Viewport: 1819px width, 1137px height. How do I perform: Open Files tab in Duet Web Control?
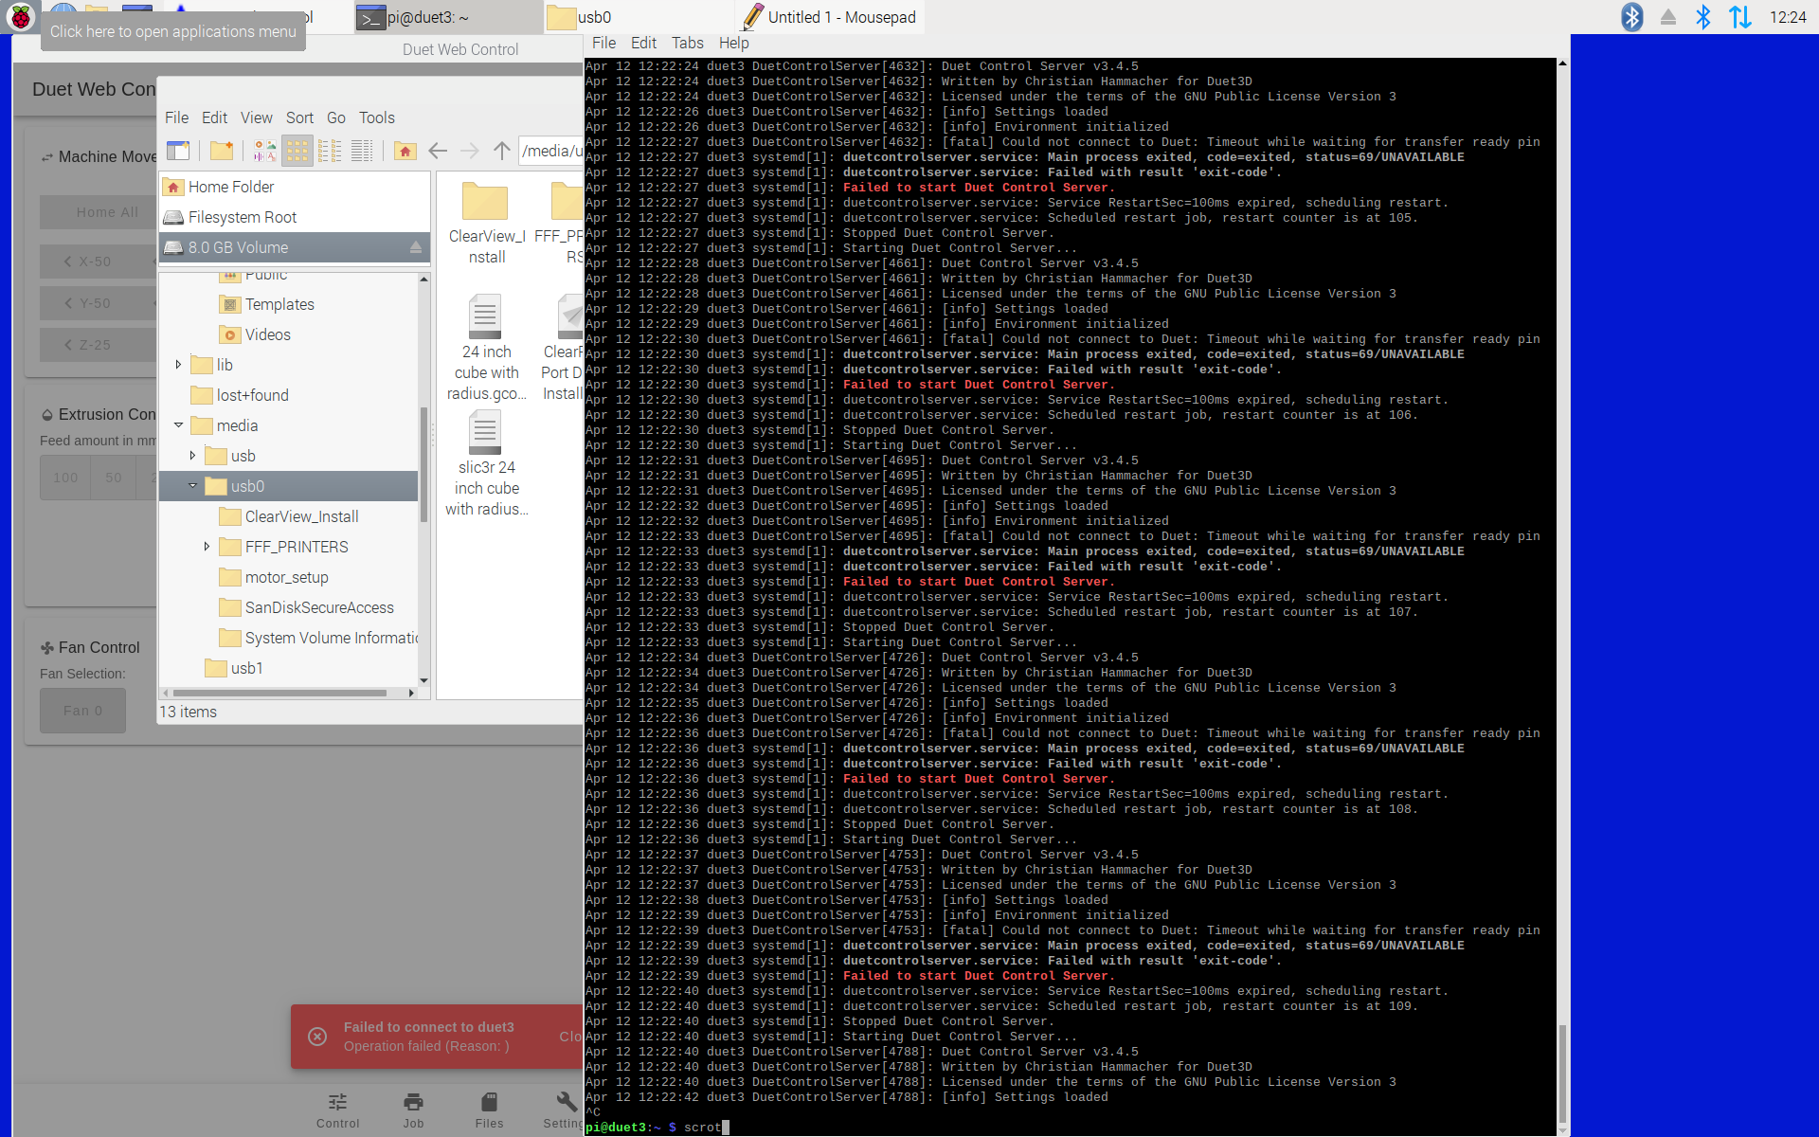click(489, 1110)
